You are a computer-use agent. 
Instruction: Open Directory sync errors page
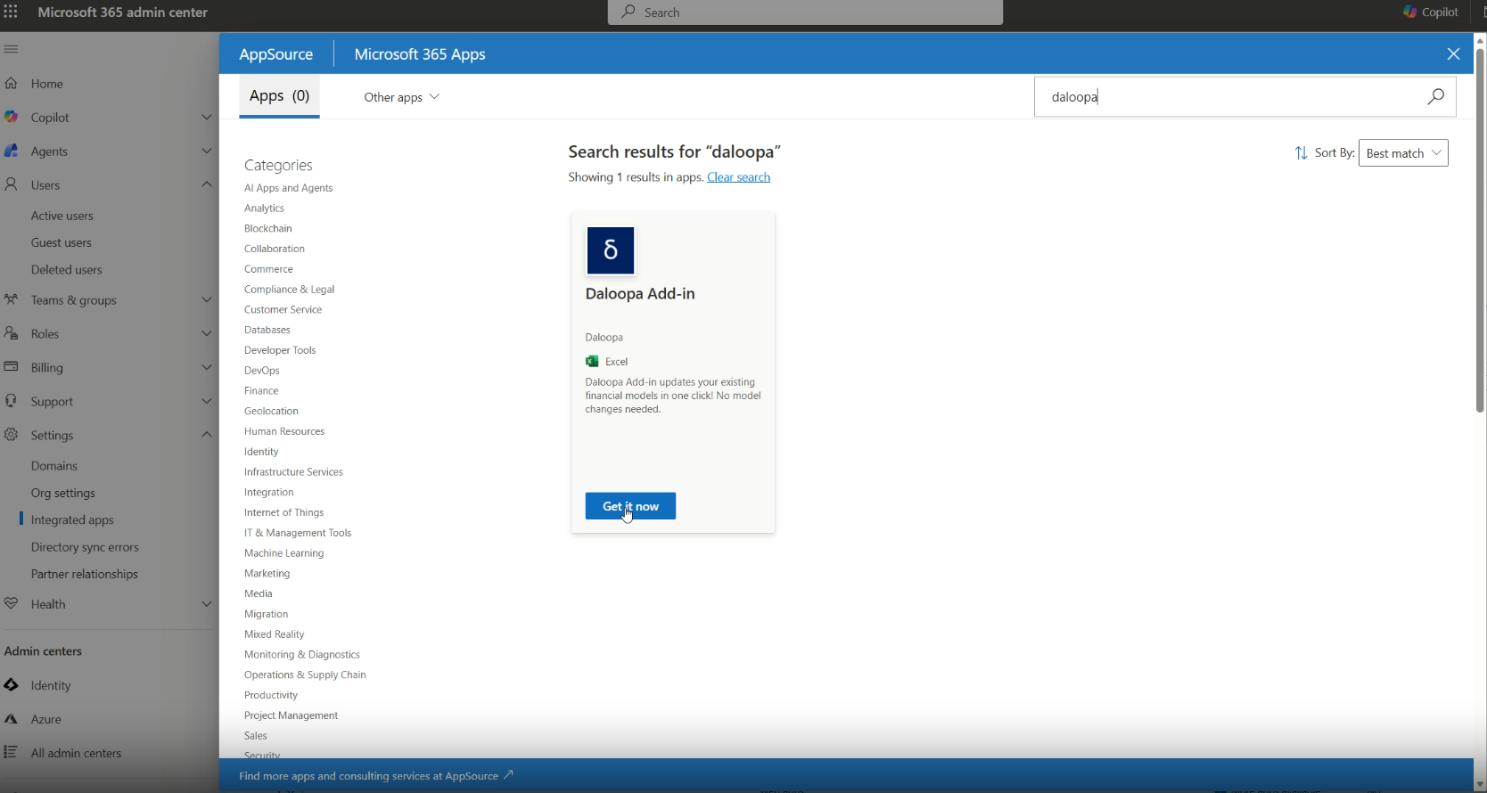[85, 547]
